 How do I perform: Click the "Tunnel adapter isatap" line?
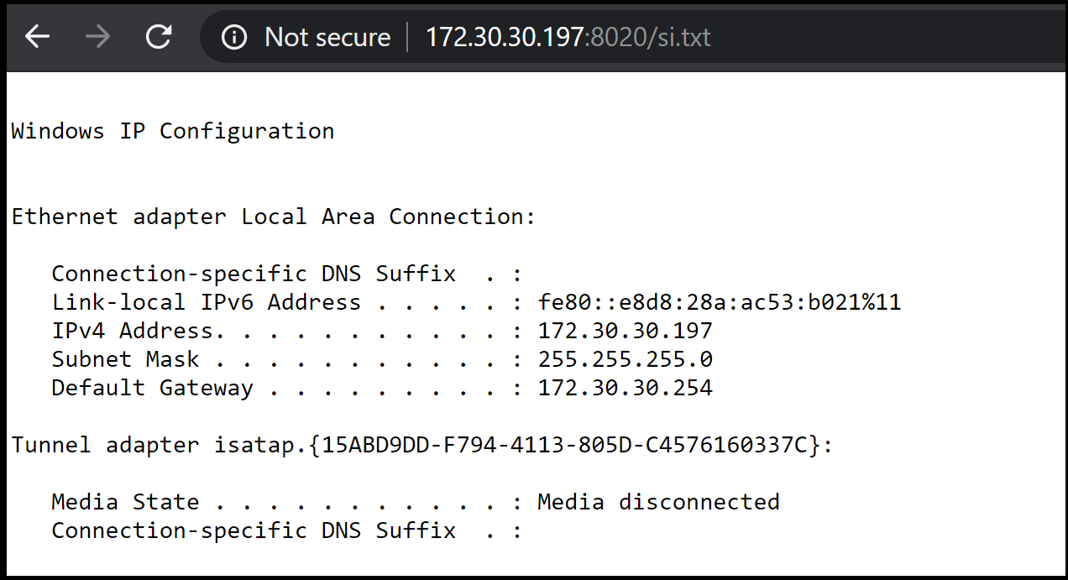[x=421, y=445]
